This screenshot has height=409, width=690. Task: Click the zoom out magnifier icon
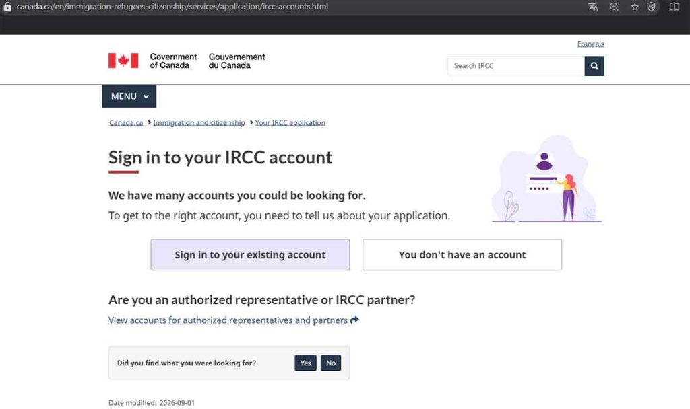coord(614,7)
